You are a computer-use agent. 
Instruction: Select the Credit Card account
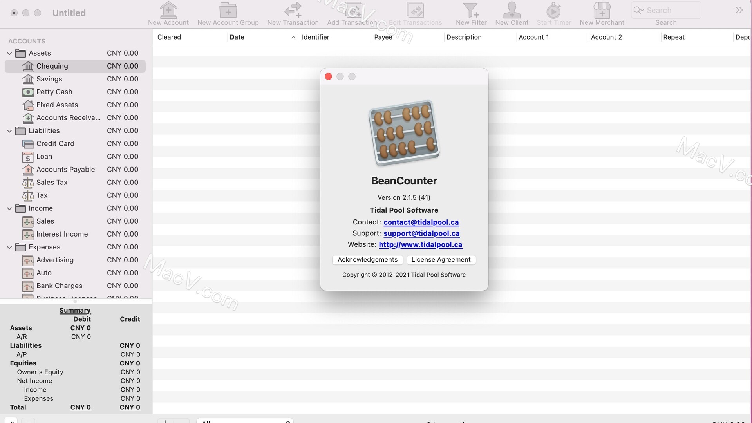click(55, 144)
